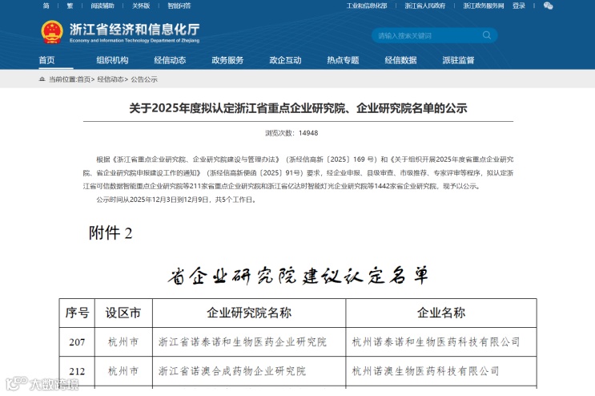
Task: Click table cell with number 207
Action: 77,342
